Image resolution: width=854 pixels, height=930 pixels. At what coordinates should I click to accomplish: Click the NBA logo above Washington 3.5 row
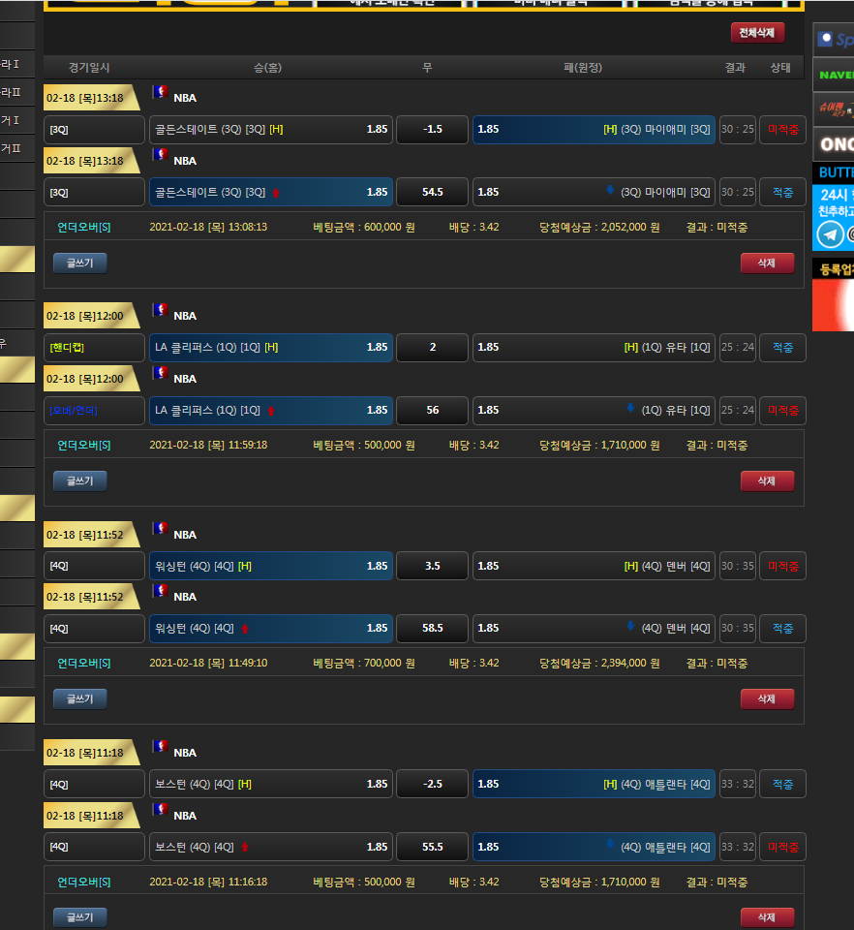[x=160, y=530]
